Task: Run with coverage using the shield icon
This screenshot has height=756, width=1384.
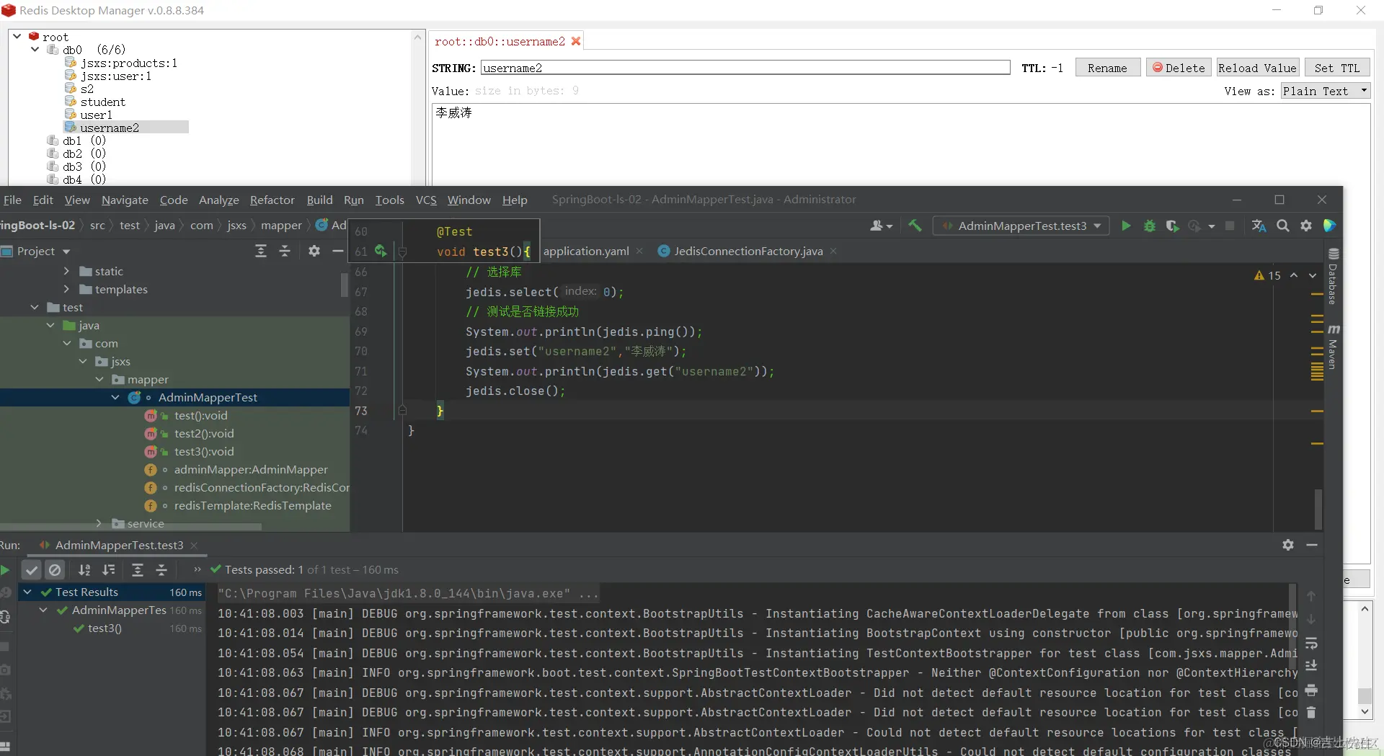Action: coord(1172,226)
